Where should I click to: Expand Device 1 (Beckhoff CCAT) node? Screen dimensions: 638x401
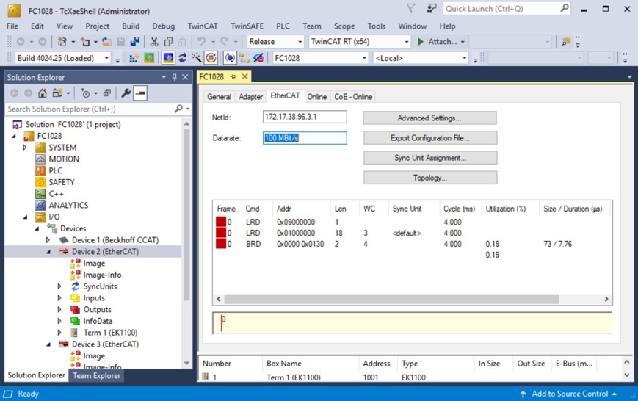(x=48, y=240)
